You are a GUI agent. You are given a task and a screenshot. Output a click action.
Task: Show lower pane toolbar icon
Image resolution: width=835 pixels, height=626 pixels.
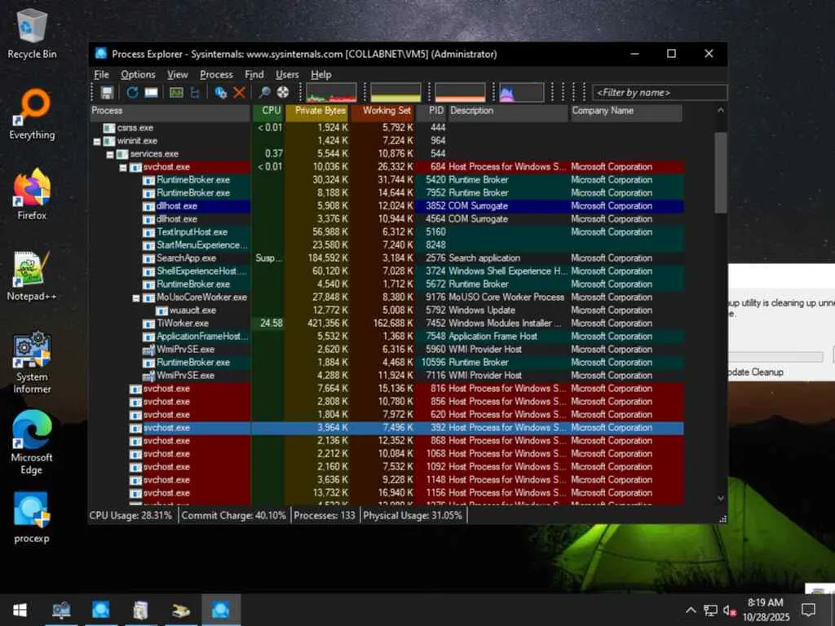151,93
